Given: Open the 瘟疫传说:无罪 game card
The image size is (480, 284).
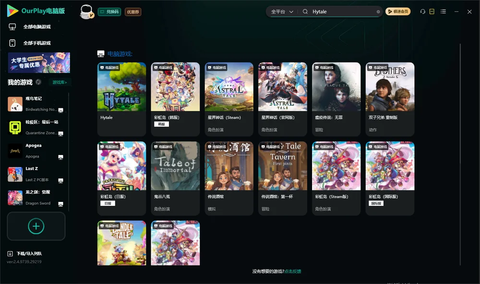Looking at the screenshot, I should [336, 99].
